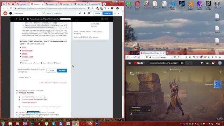Click the LOG IN button in Reddit header

coord(97,13)
